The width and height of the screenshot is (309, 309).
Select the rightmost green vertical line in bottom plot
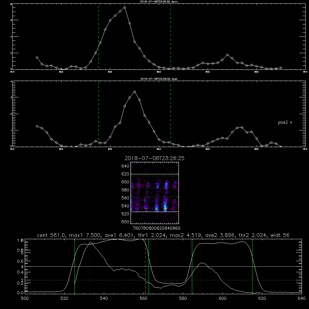click(252, 266)
